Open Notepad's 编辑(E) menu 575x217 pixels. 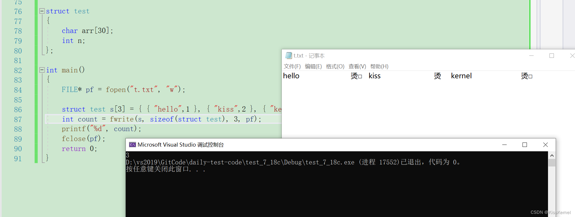313,67
